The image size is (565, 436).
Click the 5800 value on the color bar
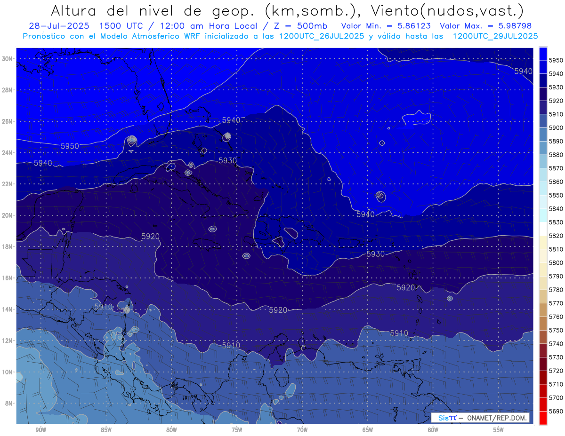click(556, 262)
